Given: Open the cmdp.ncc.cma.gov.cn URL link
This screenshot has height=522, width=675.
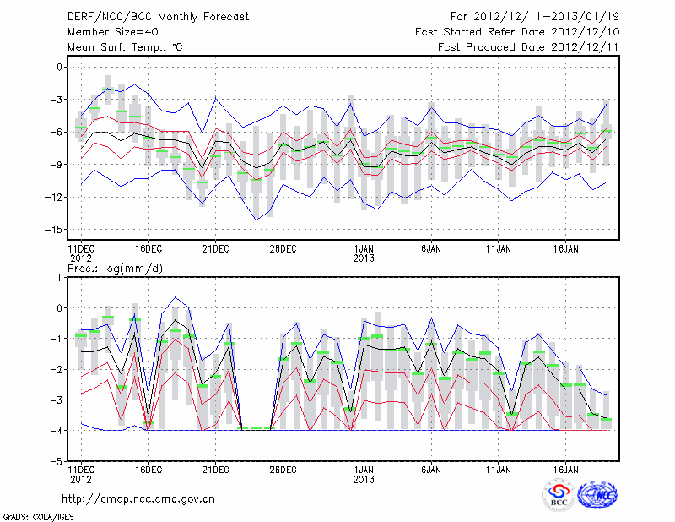Looking at the screenshot, I should (138, 498).
